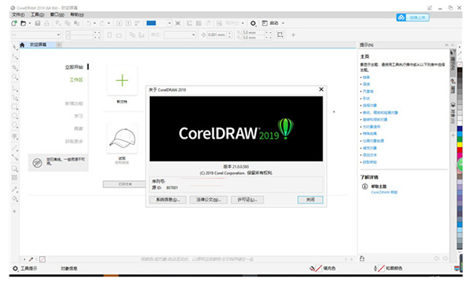The width and height of the screenshot is (471, 282).
Task: Open the 文件 (File) menu
Action: pos(18,14)
